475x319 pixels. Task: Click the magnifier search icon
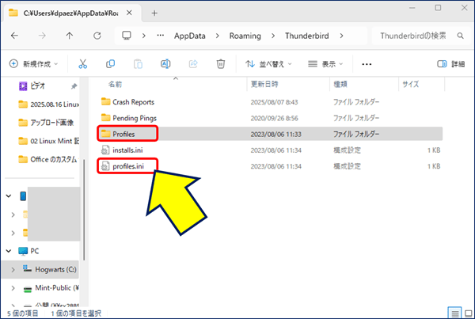coord(460,36)
